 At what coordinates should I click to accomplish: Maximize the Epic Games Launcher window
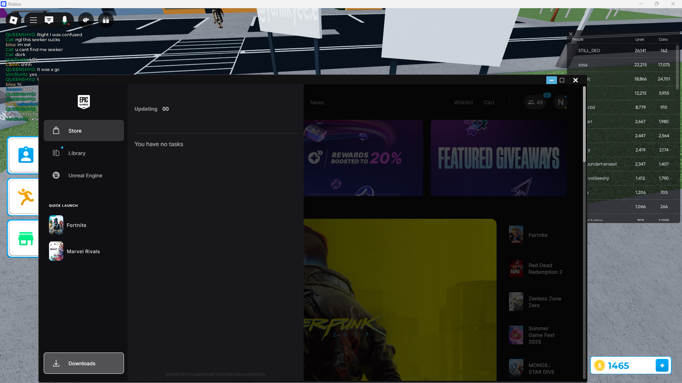[x=562, y=80]
